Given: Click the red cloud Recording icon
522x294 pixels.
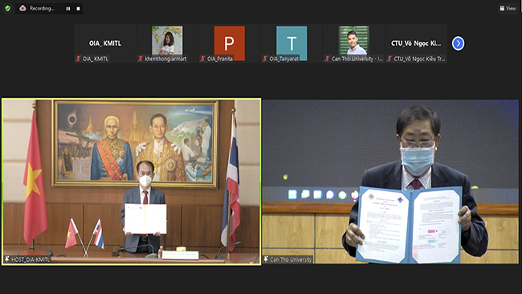Looking at the screenshot, I should (x=22, y=8).
